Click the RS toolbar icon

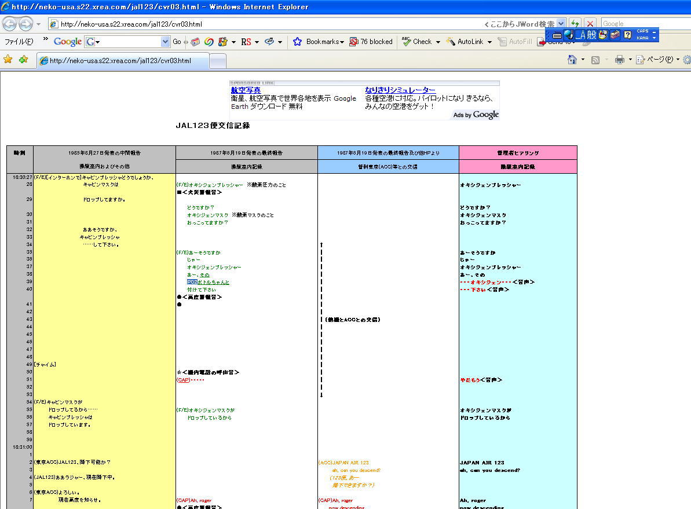246,42
